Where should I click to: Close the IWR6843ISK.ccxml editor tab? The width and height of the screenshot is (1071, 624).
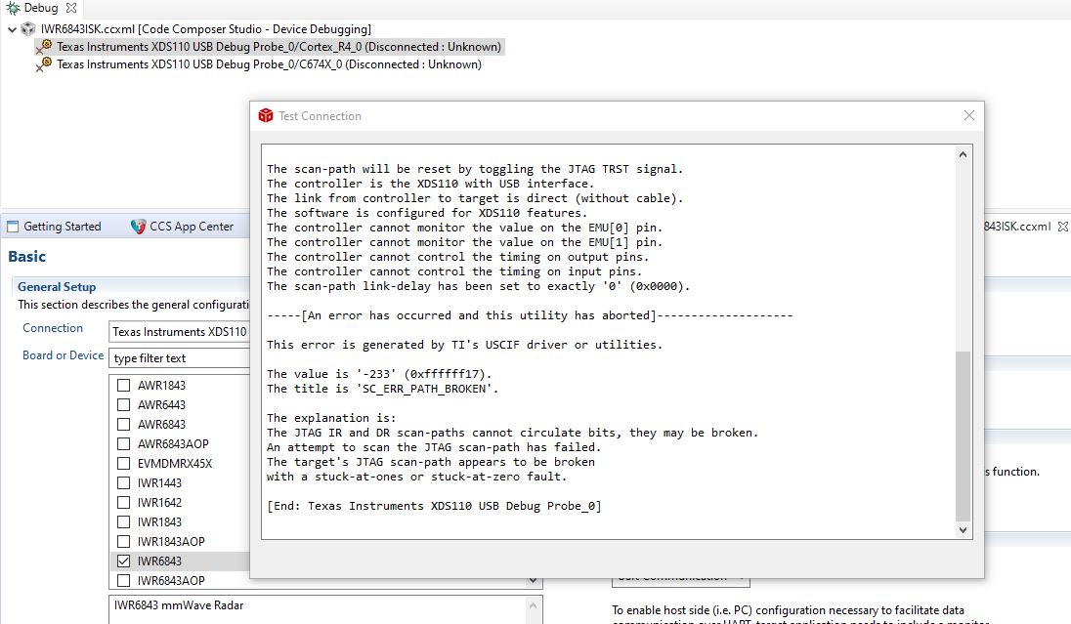1062,227
